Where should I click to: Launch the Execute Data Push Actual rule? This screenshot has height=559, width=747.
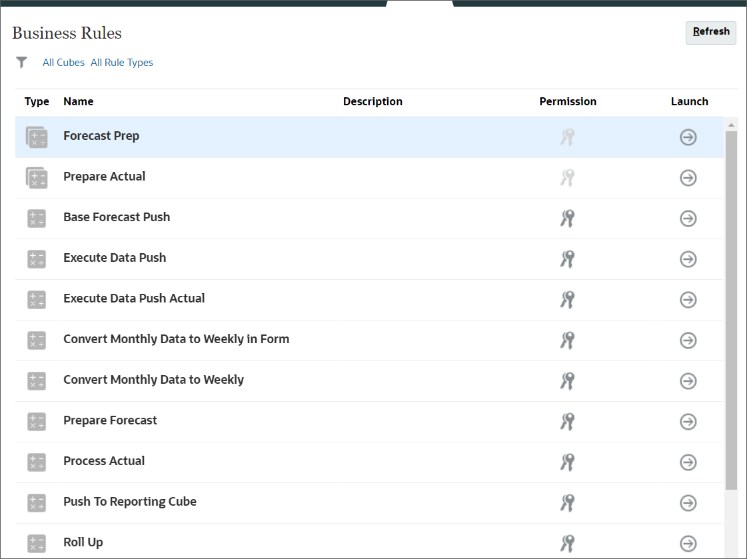[688, 300]
